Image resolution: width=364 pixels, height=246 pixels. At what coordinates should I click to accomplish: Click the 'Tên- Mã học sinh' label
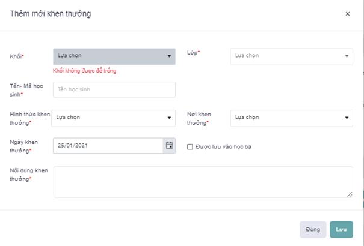(26, 89)
